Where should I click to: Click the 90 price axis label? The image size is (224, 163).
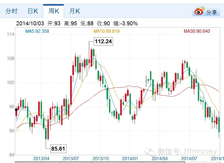(12, 131)
